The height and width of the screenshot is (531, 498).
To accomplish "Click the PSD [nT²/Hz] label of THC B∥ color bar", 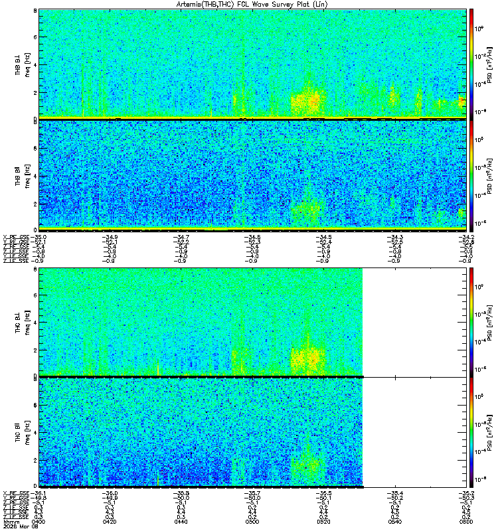I will click(x=489, y=433).
